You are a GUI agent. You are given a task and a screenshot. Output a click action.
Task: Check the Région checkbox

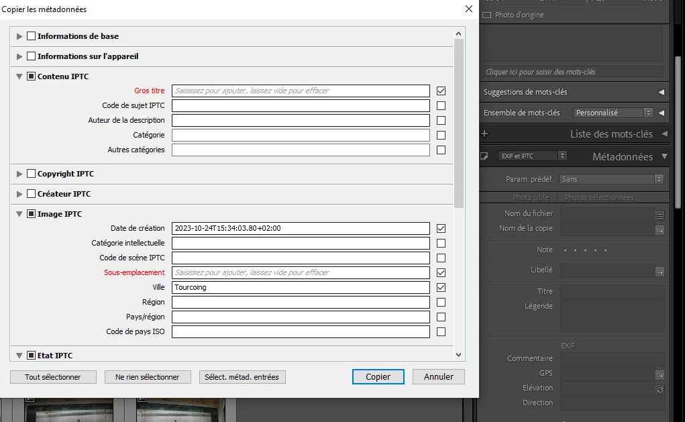(x=441, y=303)
